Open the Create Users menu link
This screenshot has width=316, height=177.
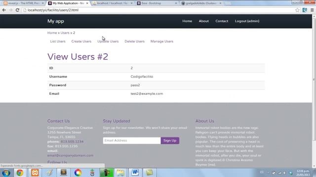tap(81, 41)
